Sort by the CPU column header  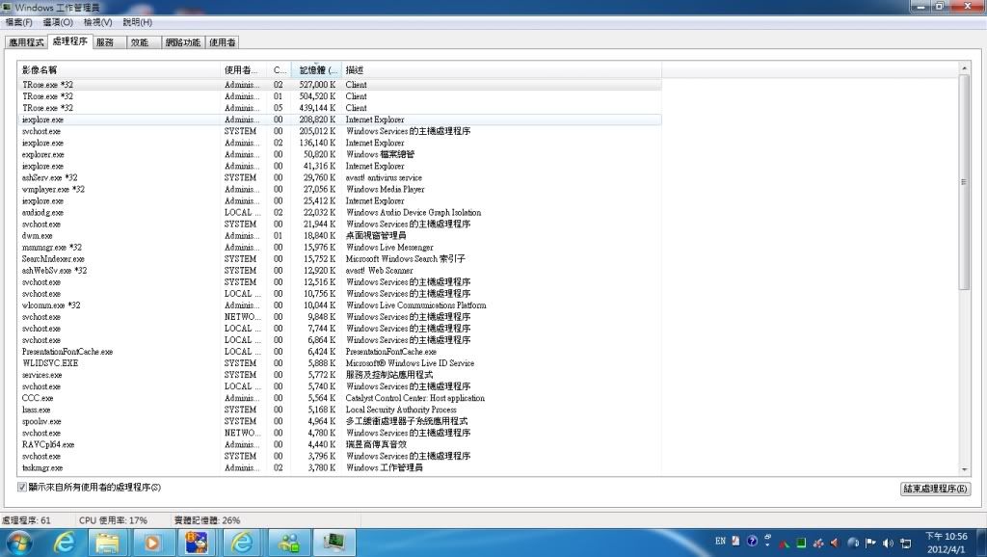[x=279, y=69]
